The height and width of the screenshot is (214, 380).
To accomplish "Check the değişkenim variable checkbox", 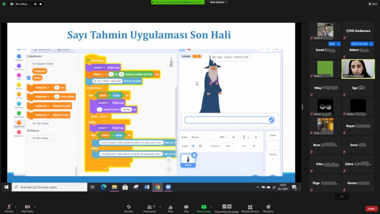I will [x=29, y=70].
